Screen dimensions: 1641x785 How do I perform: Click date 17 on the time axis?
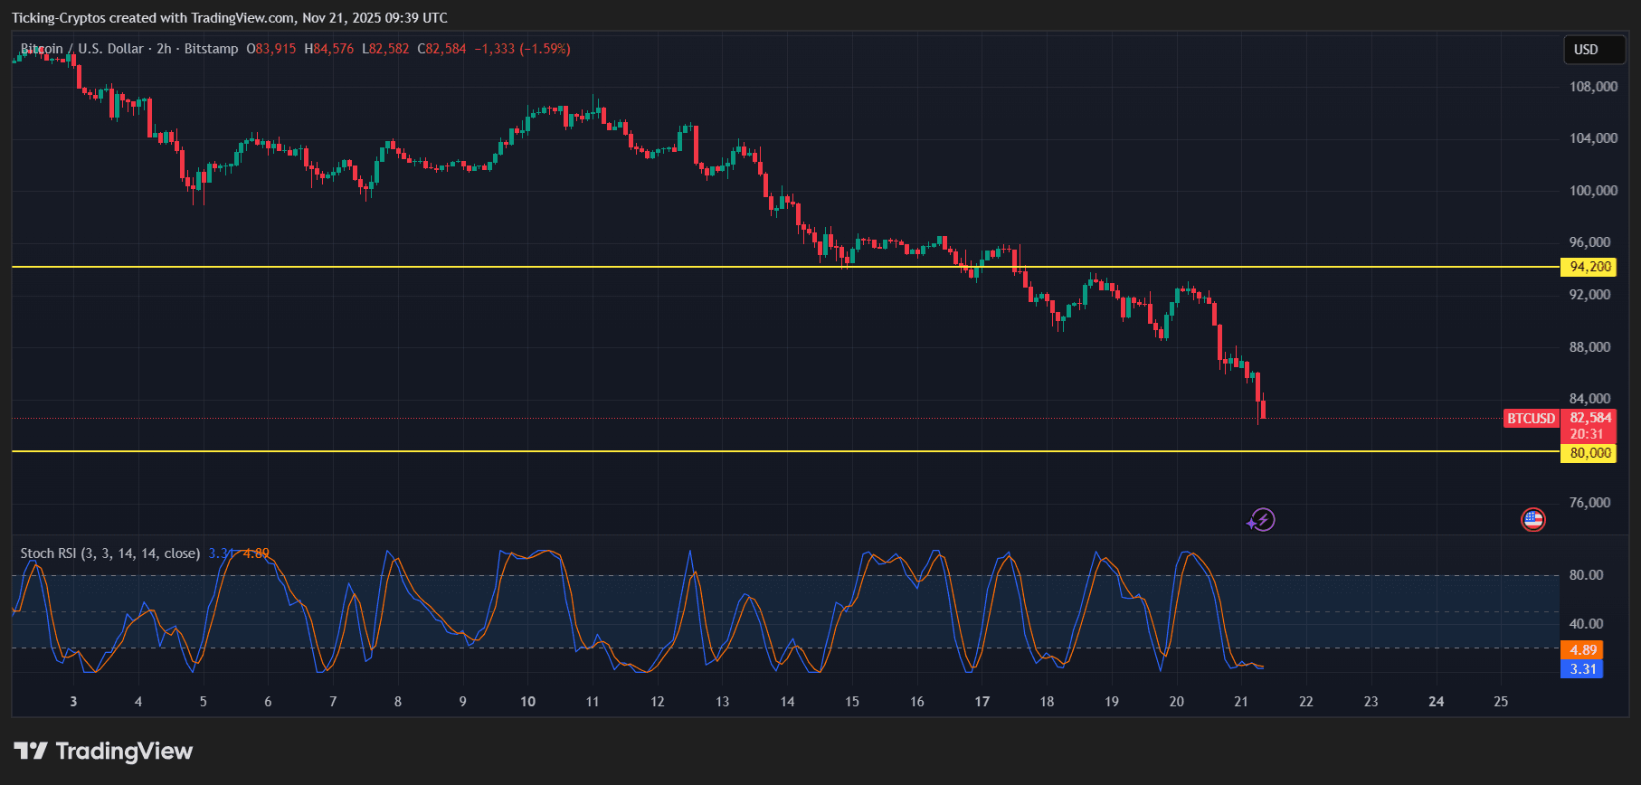pyautogui.click(x=982, y=702)
